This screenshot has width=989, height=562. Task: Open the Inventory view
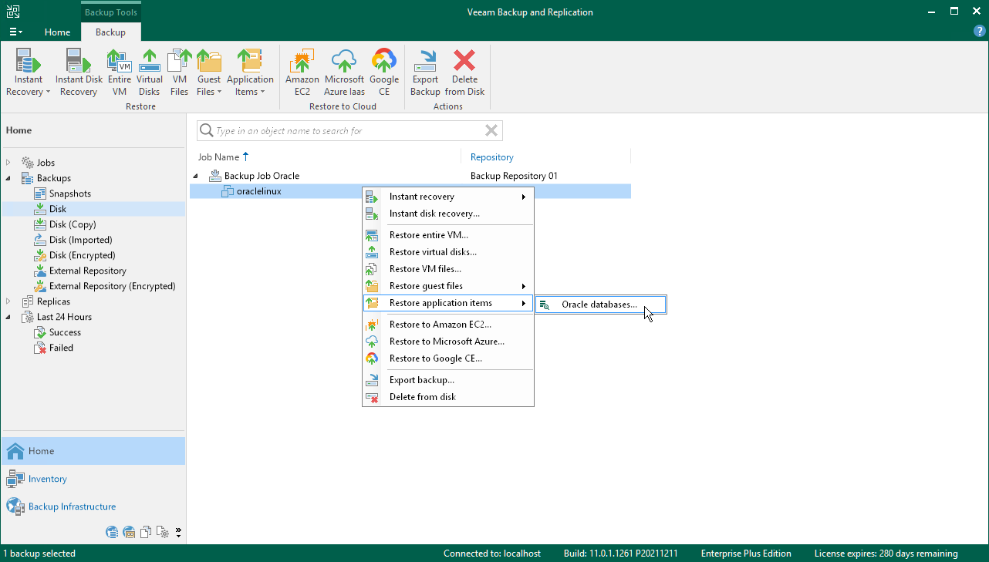(x=93, y=479)
